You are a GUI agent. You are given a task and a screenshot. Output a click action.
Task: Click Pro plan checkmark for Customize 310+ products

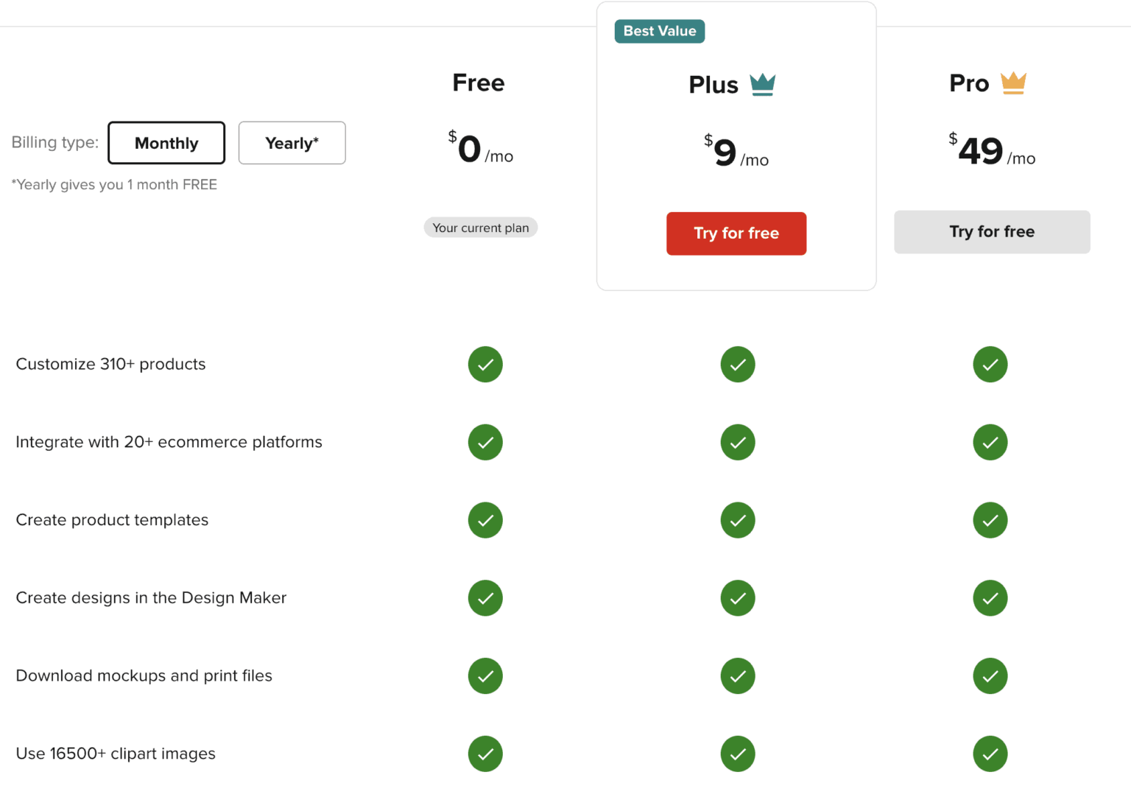tap(990, 365)
